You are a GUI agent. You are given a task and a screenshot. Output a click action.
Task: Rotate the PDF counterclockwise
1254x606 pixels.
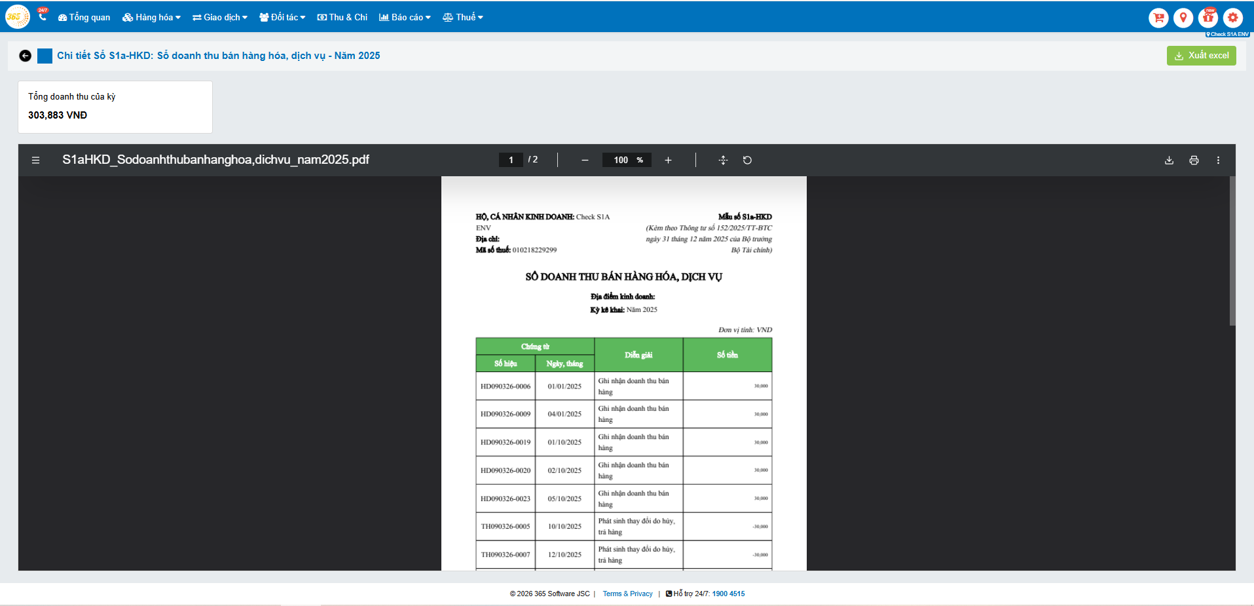[x=747, y=160]
